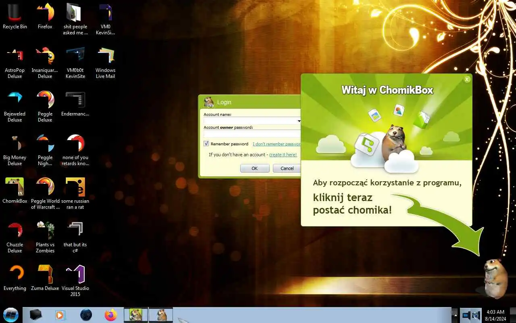Open Windows Live Mail
The height and width of the screenshot is (323, 516).
[105, 63]
